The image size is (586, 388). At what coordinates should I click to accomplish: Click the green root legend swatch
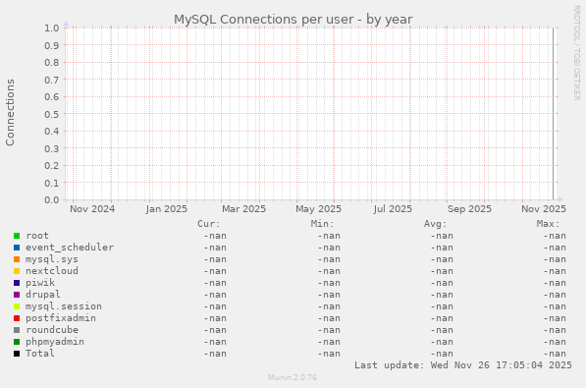click(x=17, y=236)
